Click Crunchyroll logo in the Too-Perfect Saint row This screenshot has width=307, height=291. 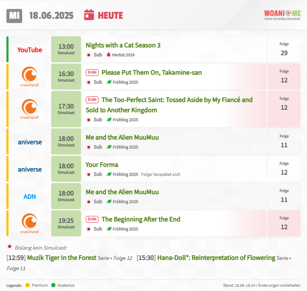(29, 109)
